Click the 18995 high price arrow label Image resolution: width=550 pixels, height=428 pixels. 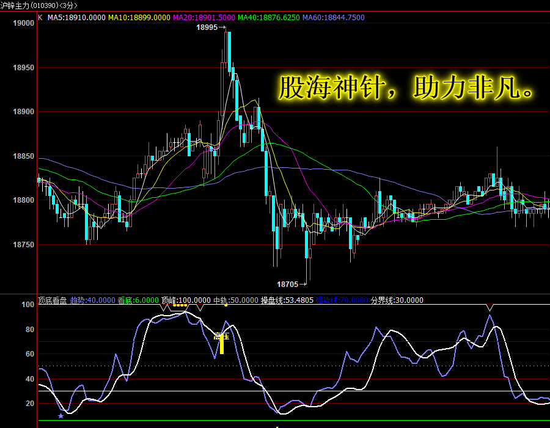click(211, 27)
